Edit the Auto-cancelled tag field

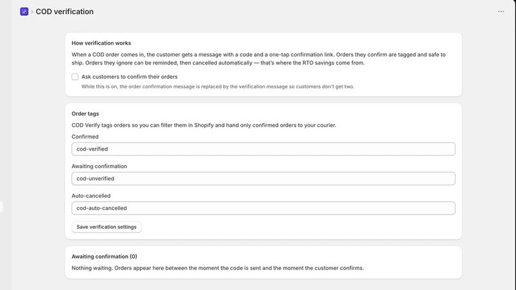[263, 208]
